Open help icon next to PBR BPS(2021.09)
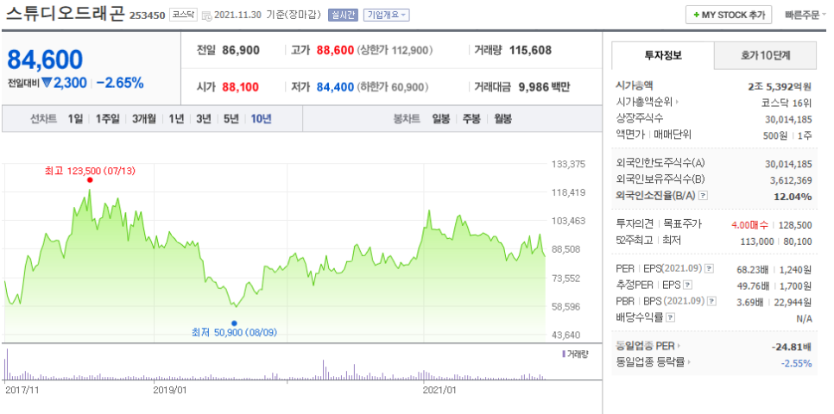Screen dimensions: 834x414 click(711, 301)
